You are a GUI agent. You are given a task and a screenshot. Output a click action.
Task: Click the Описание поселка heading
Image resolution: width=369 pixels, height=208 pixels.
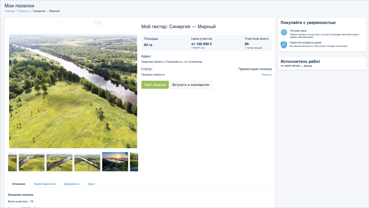tap(21, 195)
